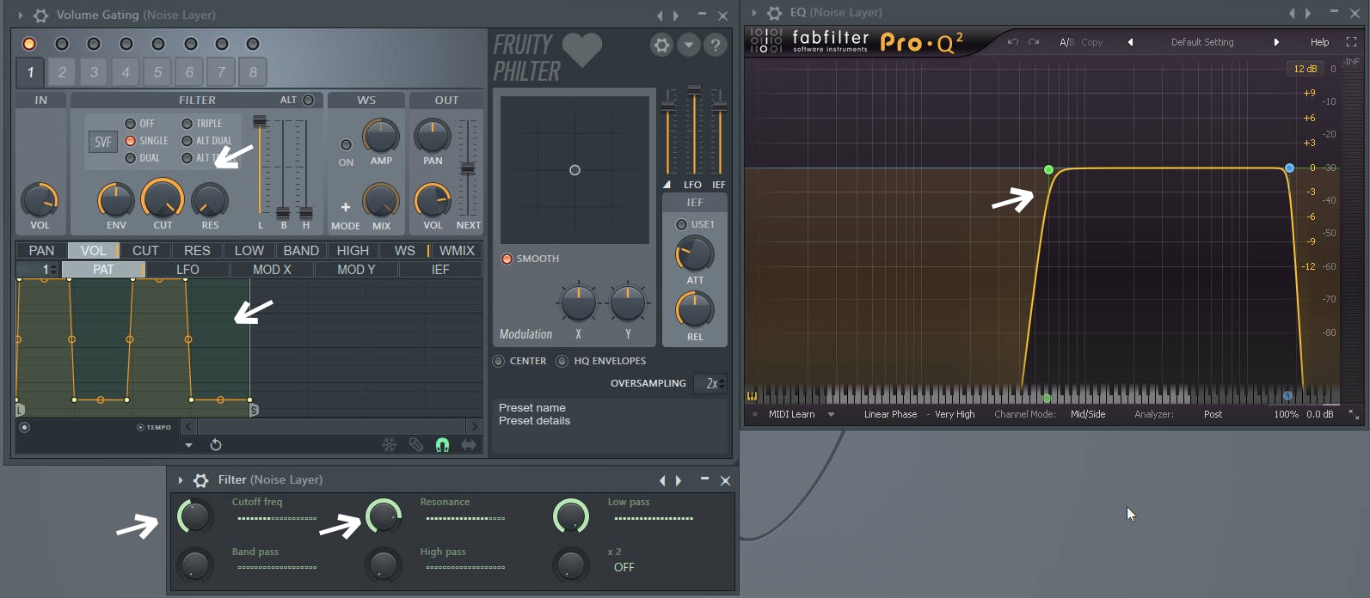
Task: Open Filter window plugin options gear
Action: pos(200,480)
